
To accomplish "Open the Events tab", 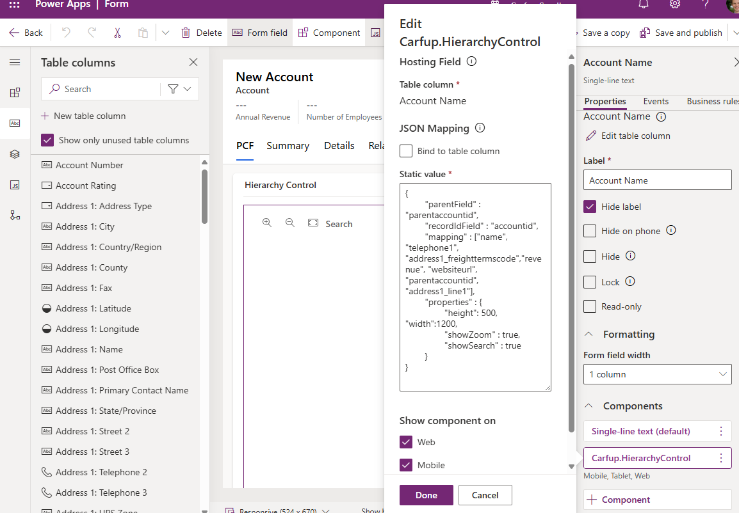I will (x=656, y=101).
